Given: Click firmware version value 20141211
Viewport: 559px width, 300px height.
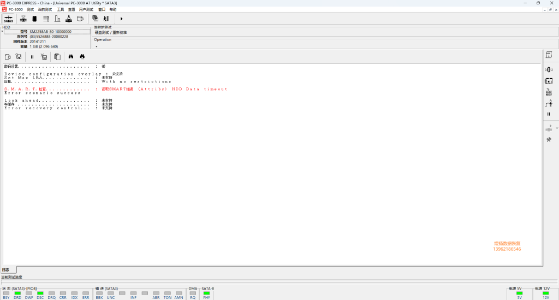Looking at the screenshot, I should (38, 42).
